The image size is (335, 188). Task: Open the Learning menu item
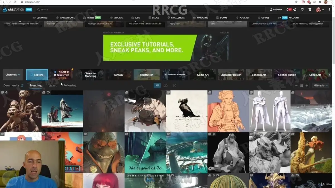point(40,18)
